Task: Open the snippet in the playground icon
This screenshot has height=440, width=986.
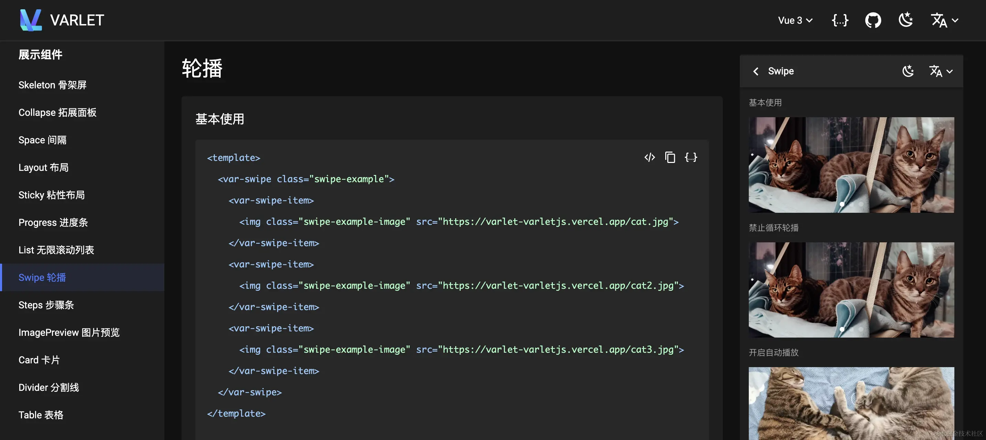Action: point(691,157)
